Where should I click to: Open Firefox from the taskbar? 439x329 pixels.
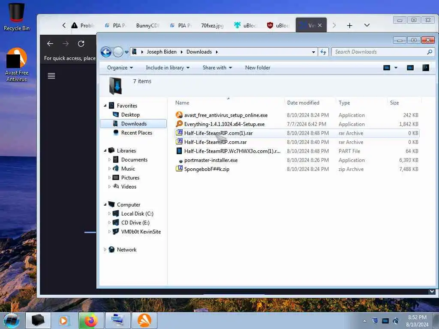click(91, 320)
